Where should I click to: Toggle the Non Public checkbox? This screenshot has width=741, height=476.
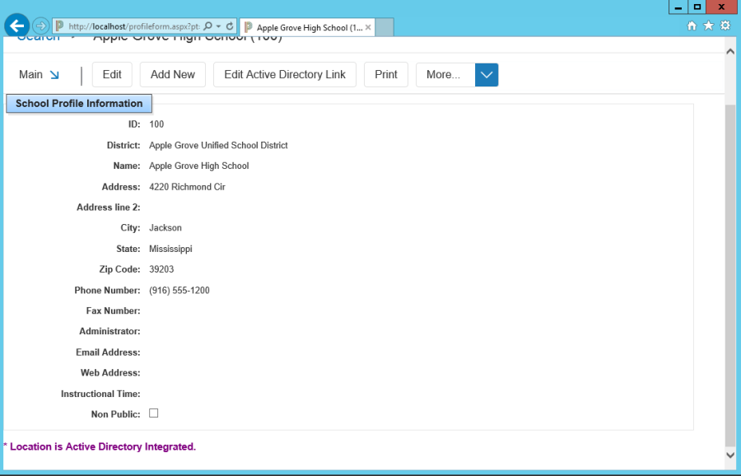pos(153,413)
